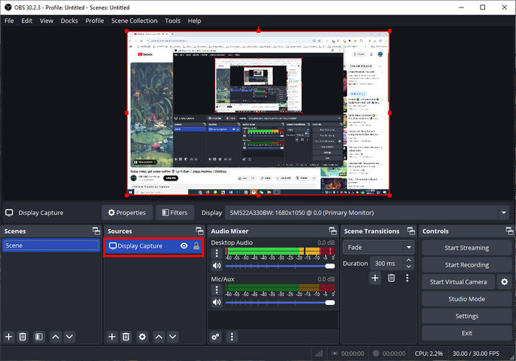Screen dimensions: 516x361
Task: Open the Docks menu
Action: click(69, 21)
